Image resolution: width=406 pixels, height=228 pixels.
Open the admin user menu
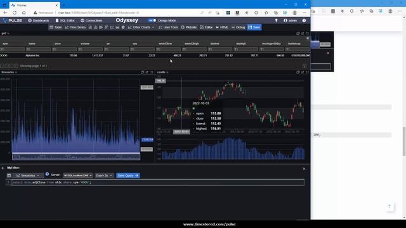(291, 20)
